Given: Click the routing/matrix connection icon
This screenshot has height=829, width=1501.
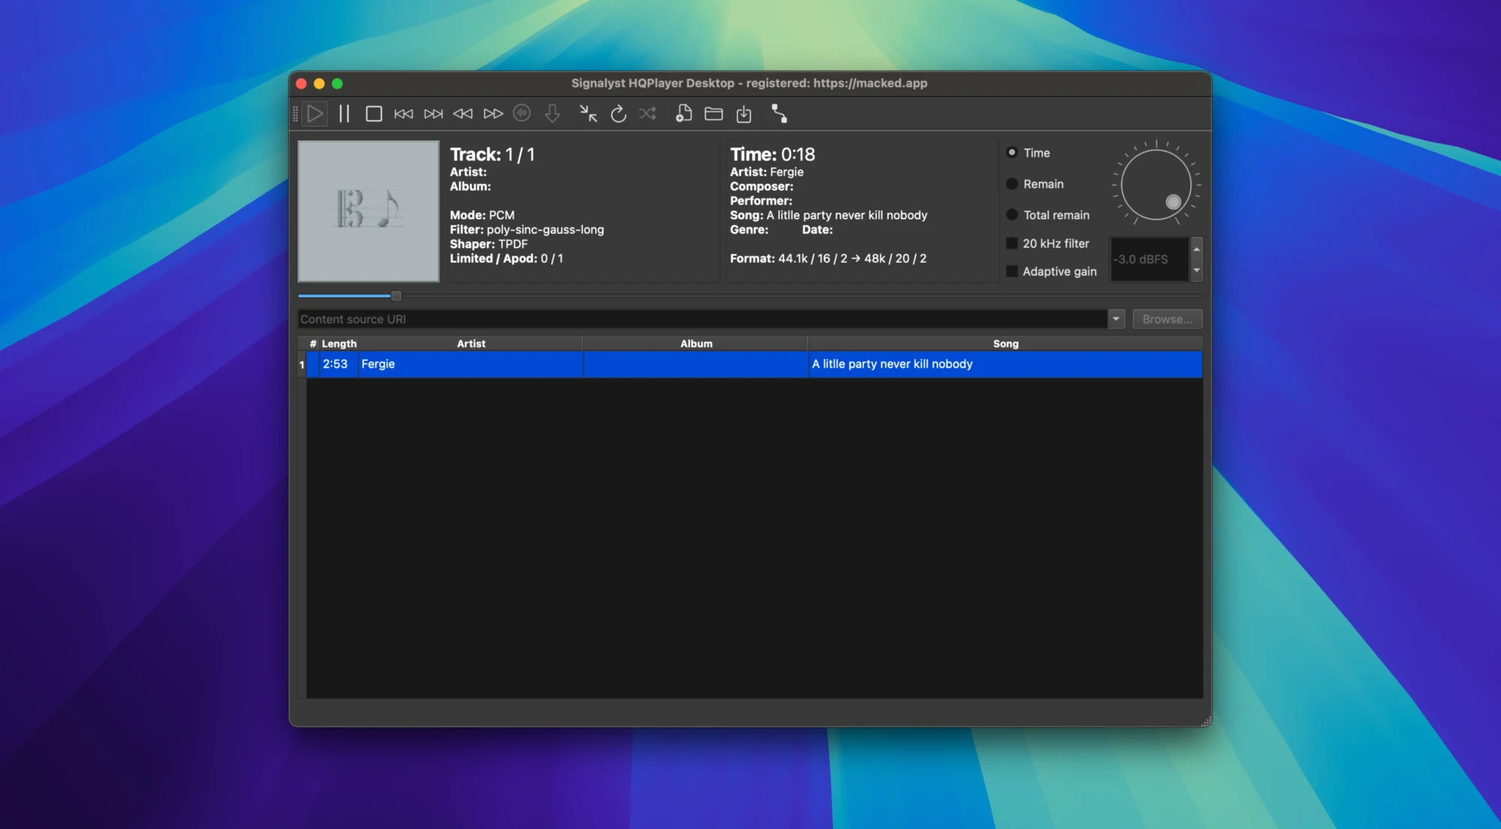Looking at the screenshot, I should (779, 114).
